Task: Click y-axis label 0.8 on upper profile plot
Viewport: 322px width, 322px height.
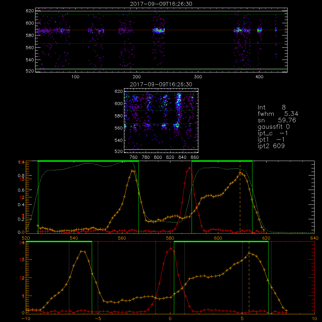Action: click(21, 175)
